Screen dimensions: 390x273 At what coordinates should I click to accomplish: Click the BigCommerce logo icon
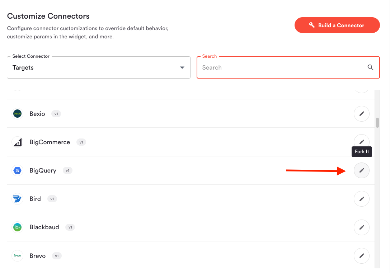tap(18, 142)
